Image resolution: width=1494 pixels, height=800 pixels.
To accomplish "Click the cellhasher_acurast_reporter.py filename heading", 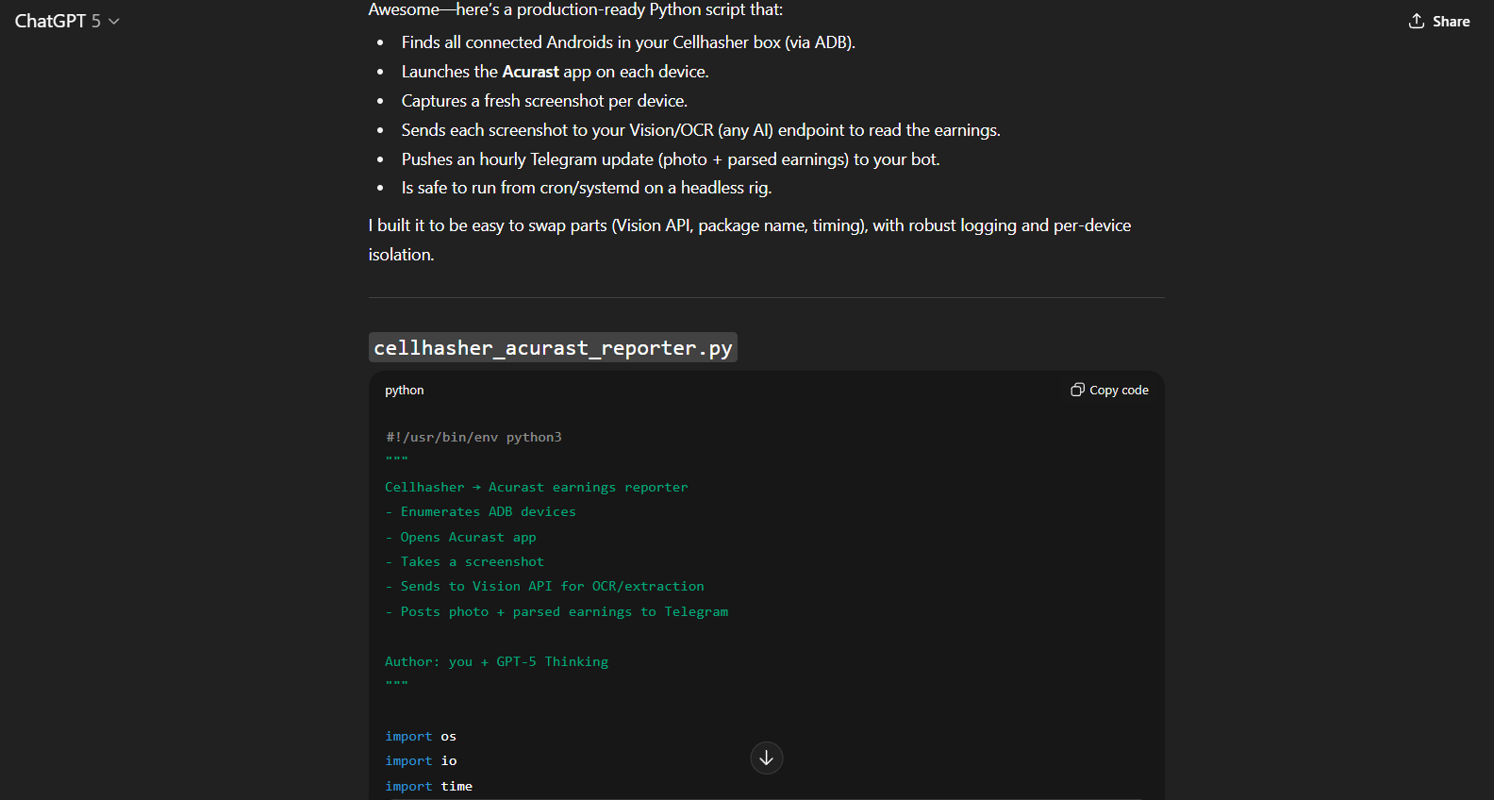I will tap(553, 348).
